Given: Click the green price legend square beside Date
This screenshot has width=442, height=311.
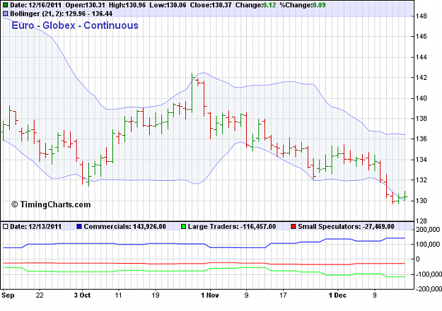Looking at the screenshot, I should (6, 6).
